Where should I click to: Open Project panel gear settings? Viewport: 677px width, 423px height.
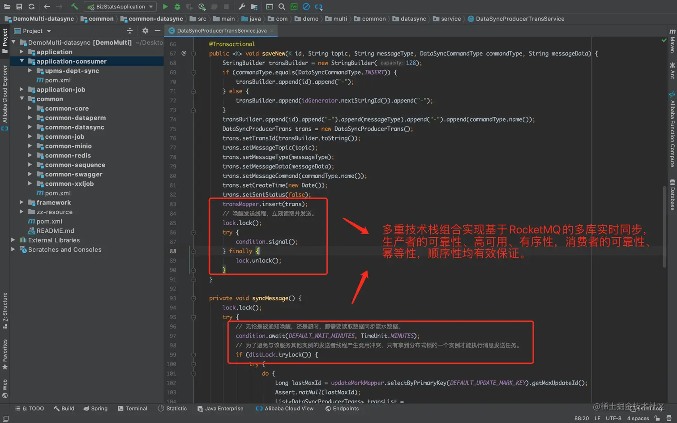[x=145, y=30]
